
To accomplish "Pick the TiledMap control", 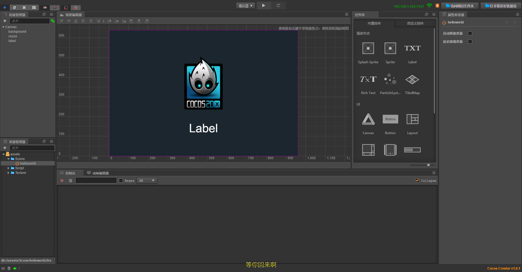I will click(412, 84).
